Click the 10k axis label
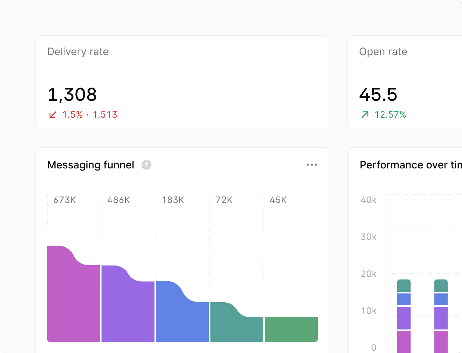The height and width of the screenshot is (353, 462). [369, 311]
